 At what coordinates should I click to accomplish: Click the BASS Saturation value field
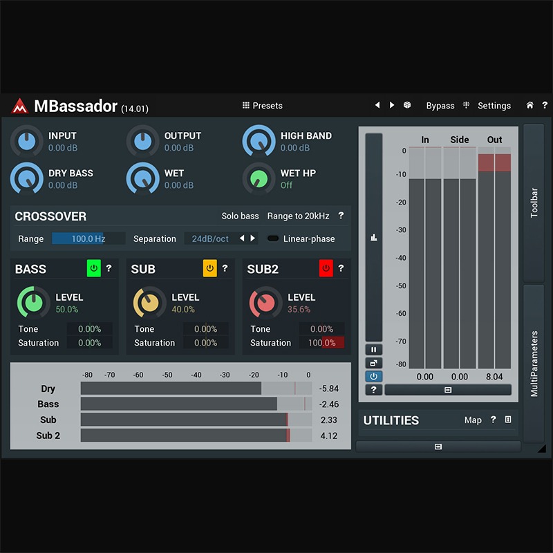(90, 343)
